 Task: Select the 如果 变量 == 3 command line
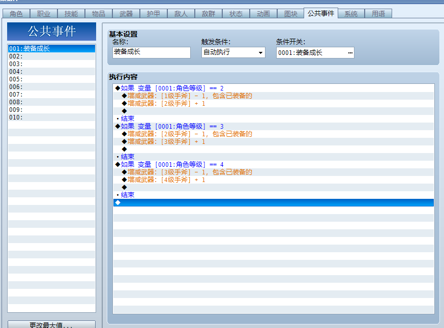tap(274, 126)
